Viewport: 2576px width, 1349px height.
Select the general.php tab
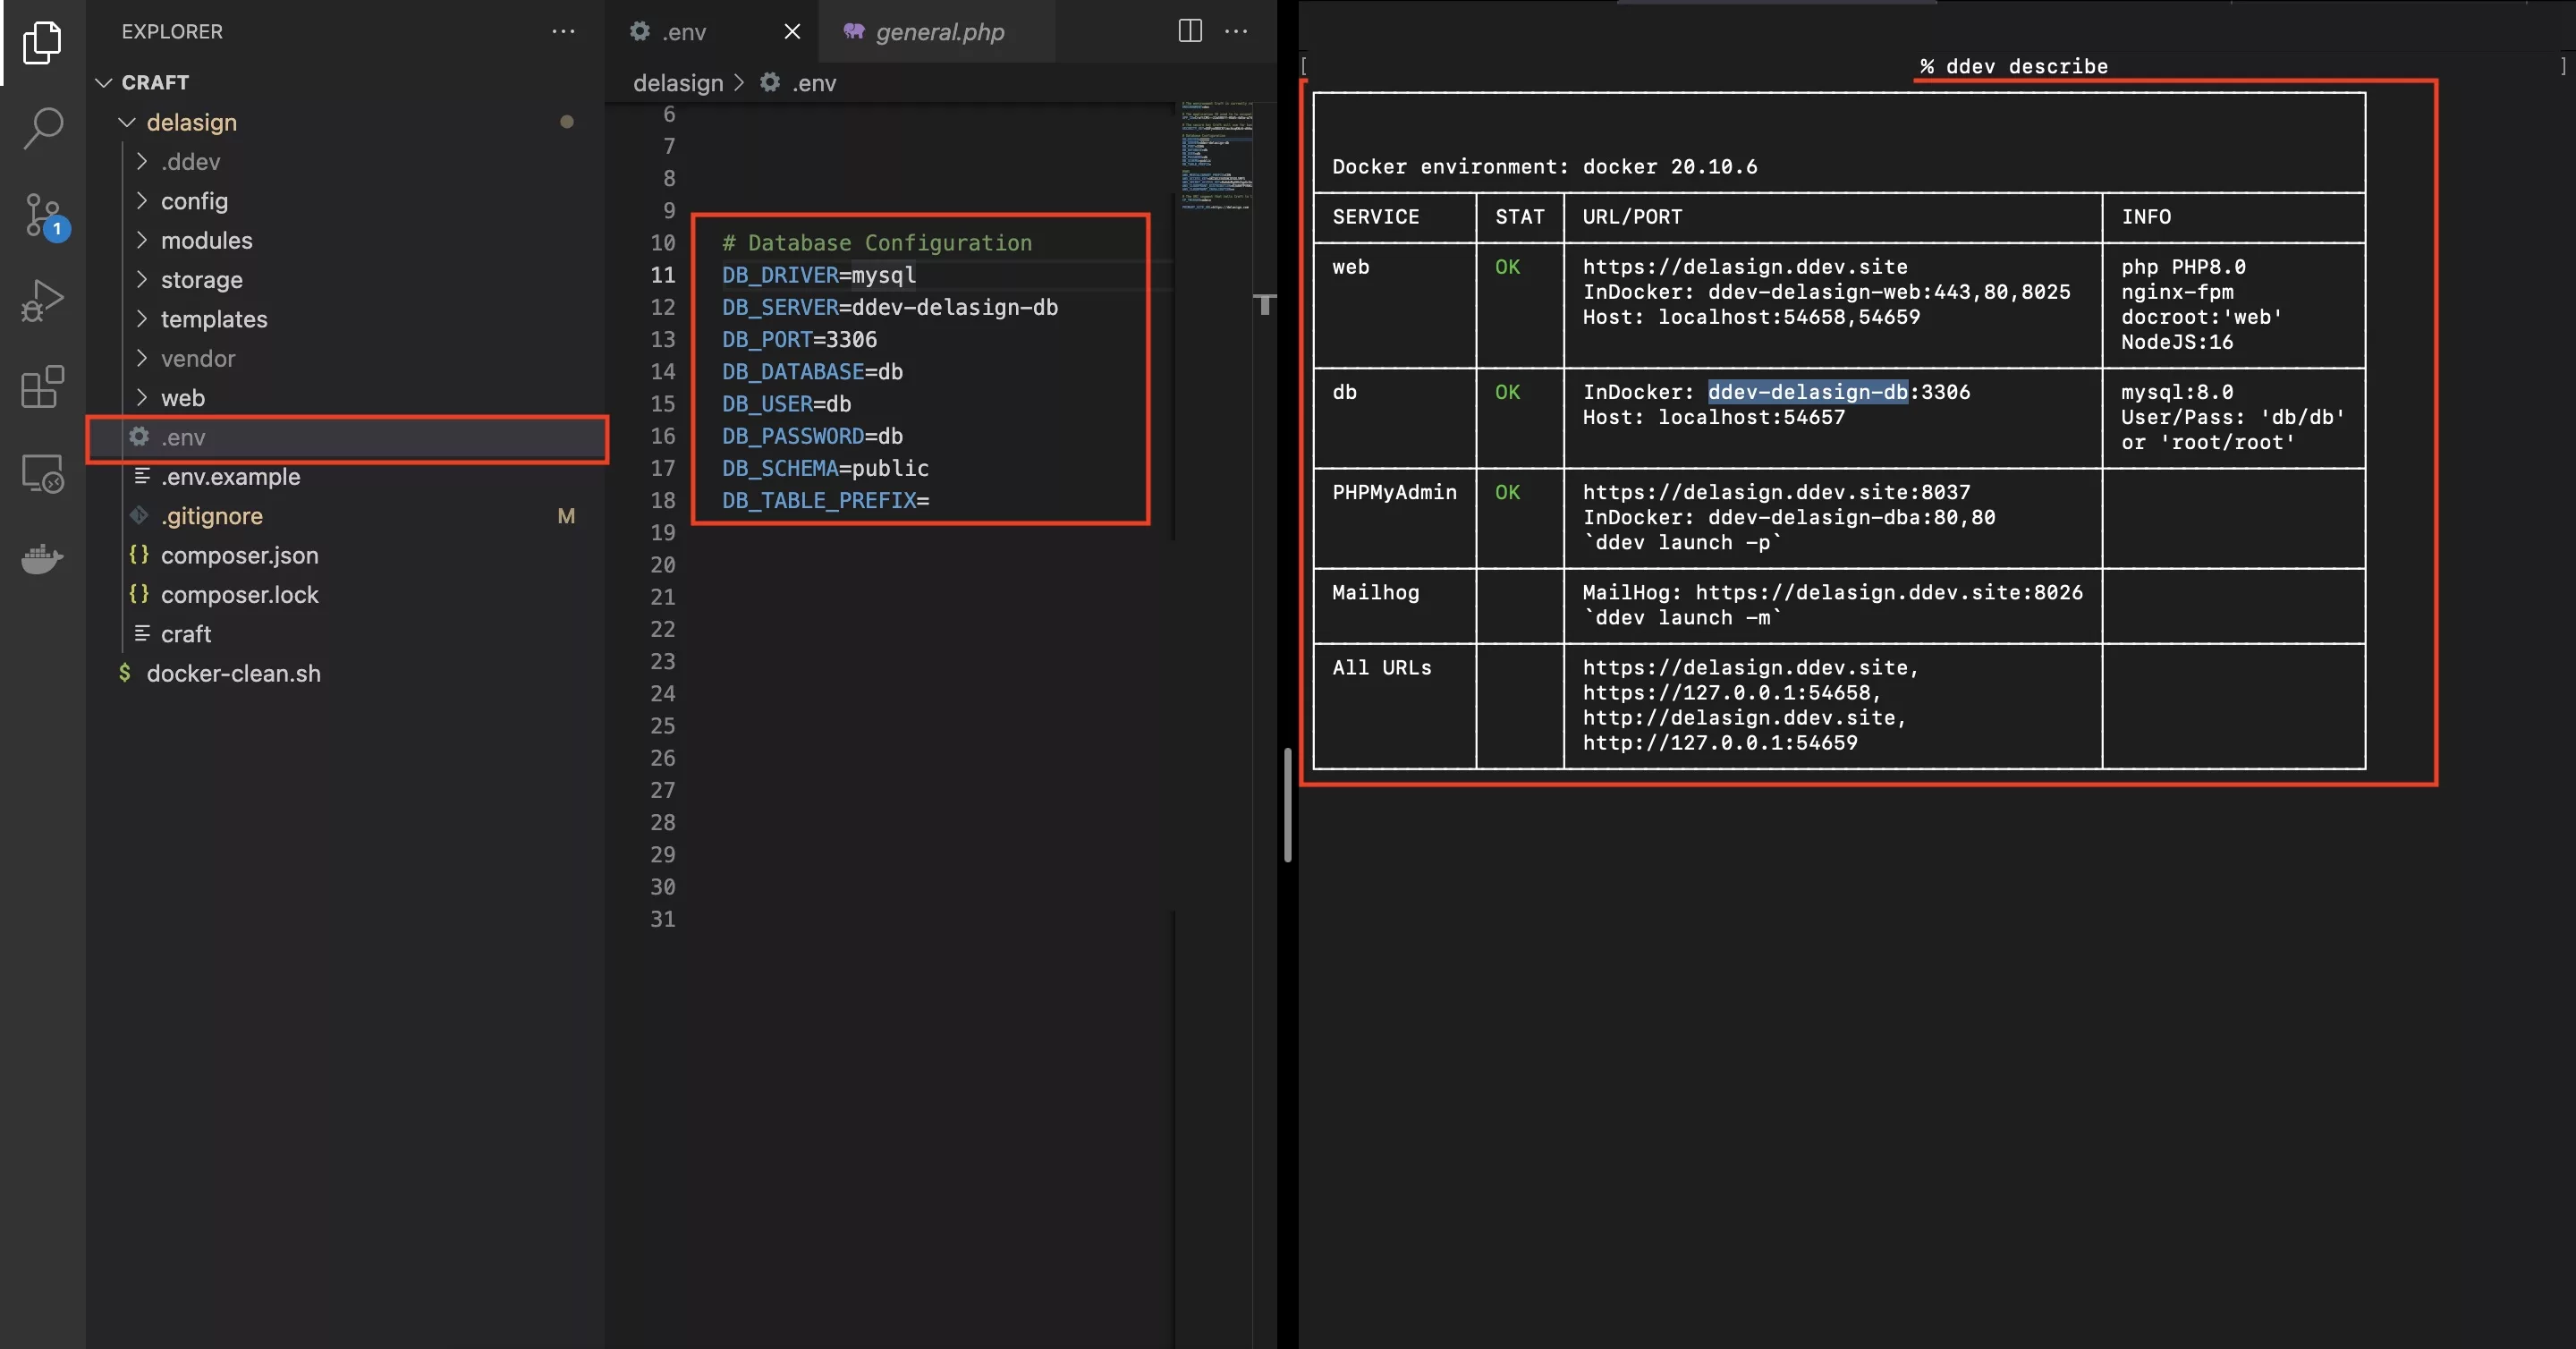pos(940,30)
